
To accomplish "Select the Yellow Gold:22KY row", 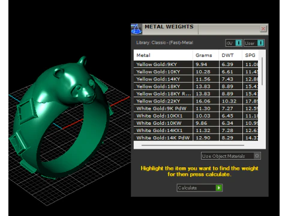I will point(196,101).
